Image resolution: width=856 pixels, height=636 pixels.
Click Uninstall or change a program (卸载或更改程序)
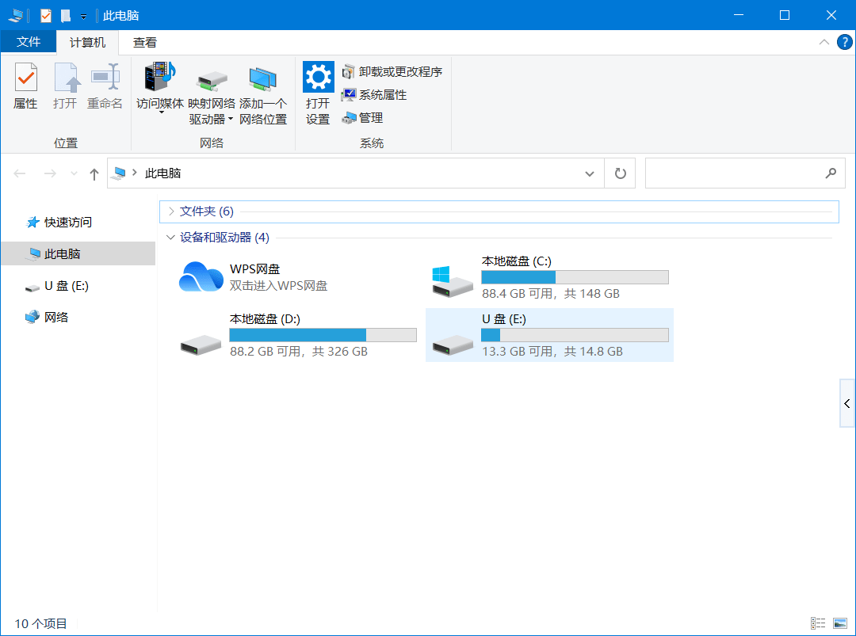coord(392,71)
